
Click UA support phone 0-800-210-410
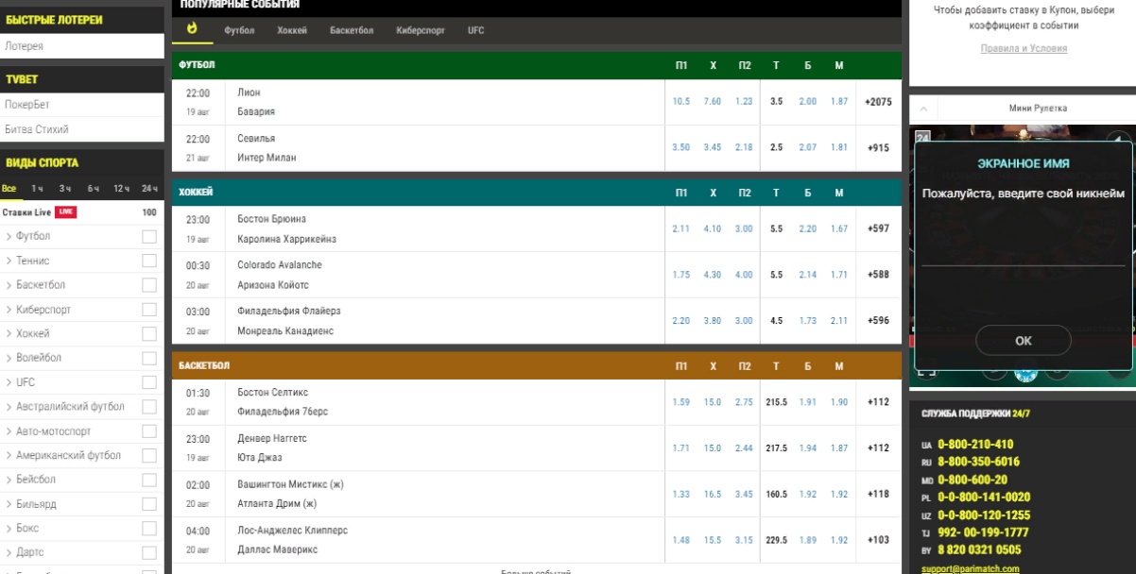(975, 444)
